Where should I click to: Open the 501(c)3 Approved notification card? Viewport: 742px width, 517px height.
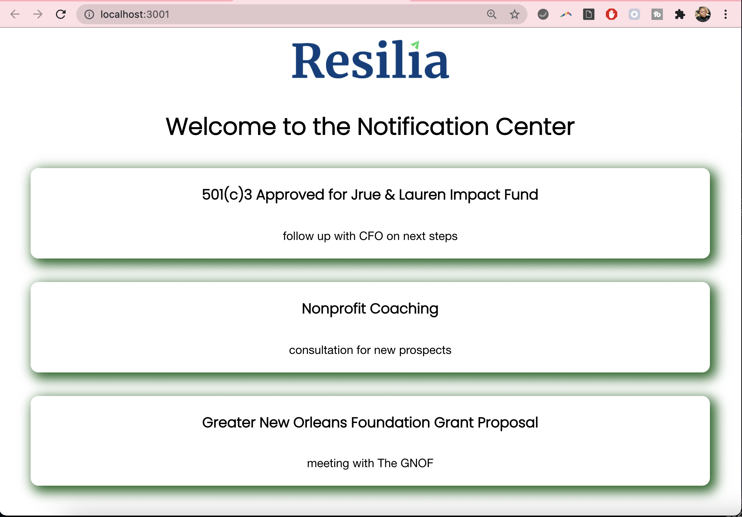[x=370, y=213]
